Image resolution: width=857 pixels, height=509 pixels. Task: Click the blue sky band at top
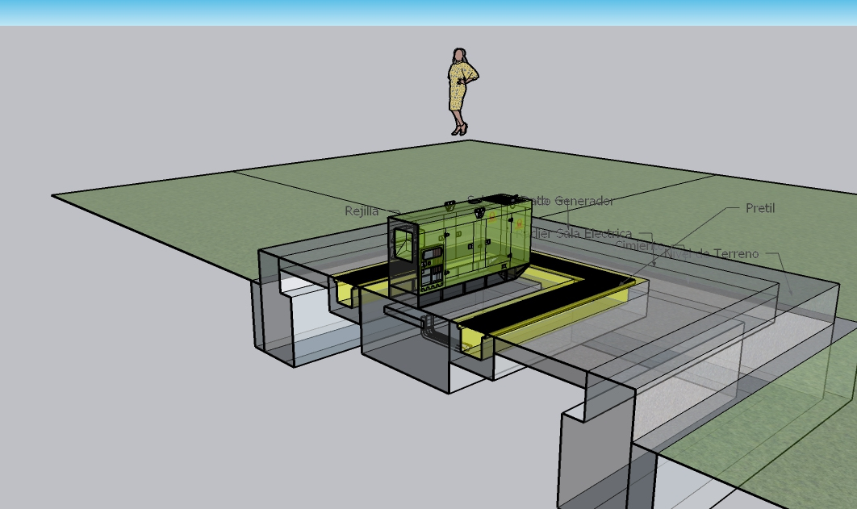(x=428, y=12)
